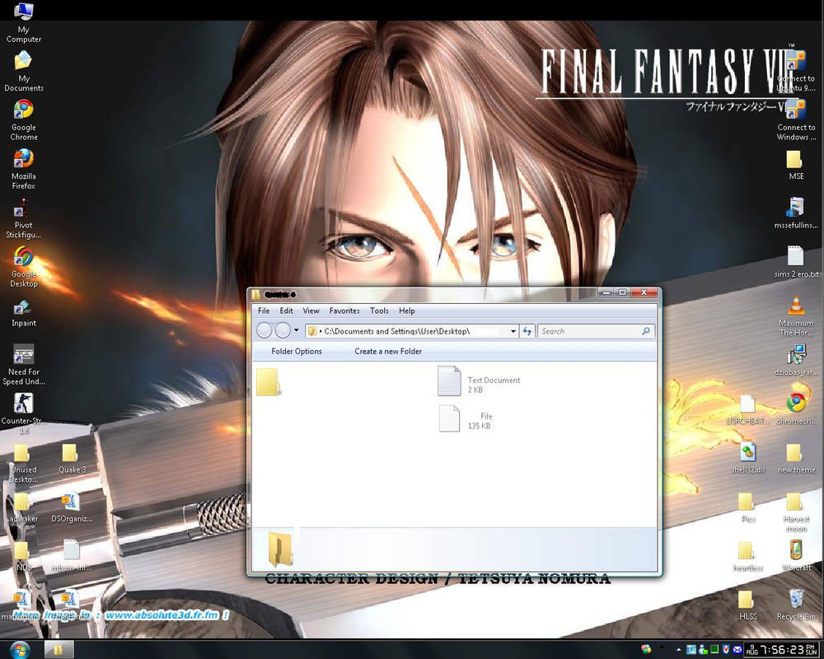Launch Counter-Strike 1.6 shortcut
This screenshot has width=824, height=659.
pyautogui.click(x=23, y=413)
